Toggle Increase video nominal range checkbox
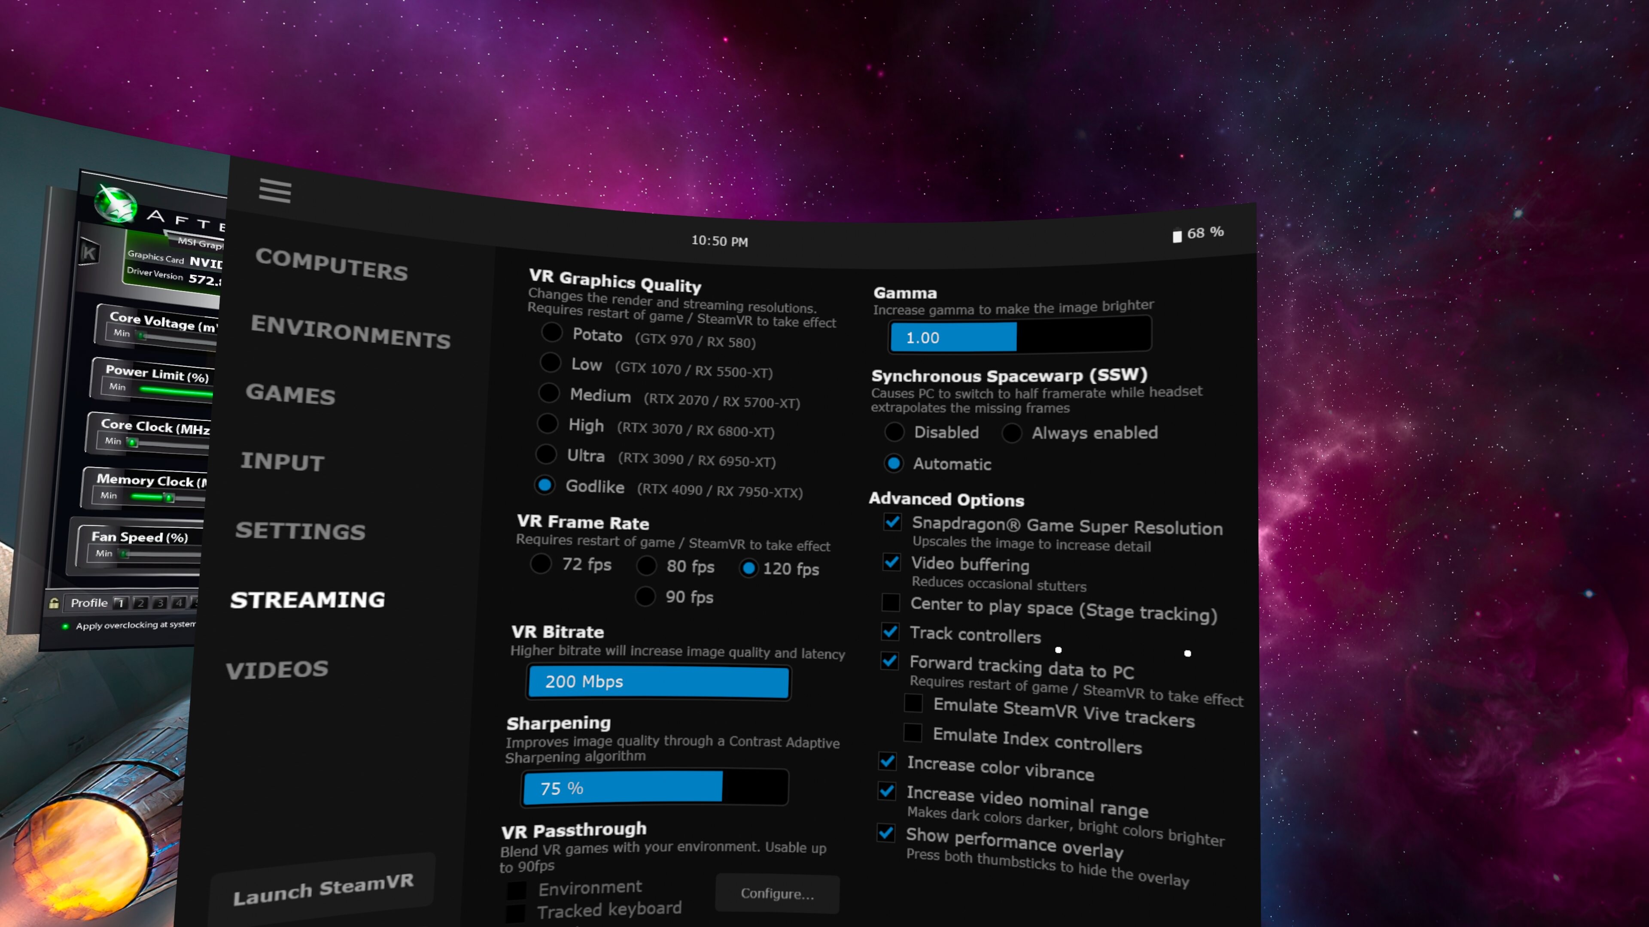 887,791
